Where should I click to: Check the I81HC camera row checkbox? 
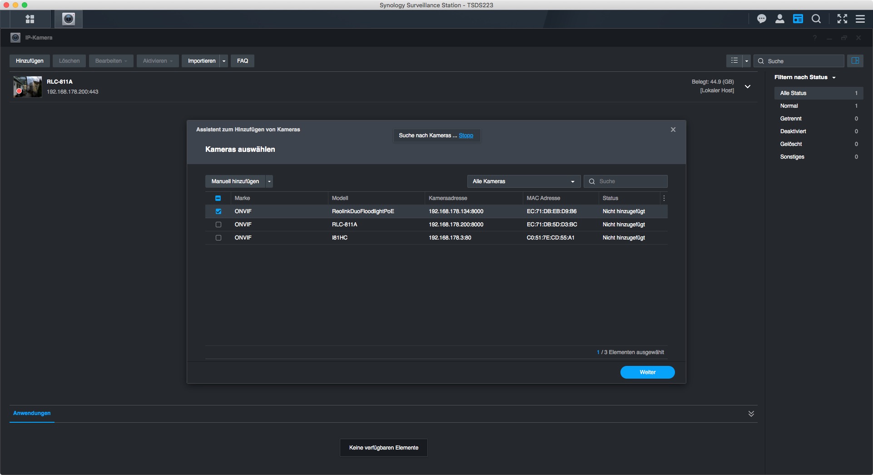[x=218, y=238]
